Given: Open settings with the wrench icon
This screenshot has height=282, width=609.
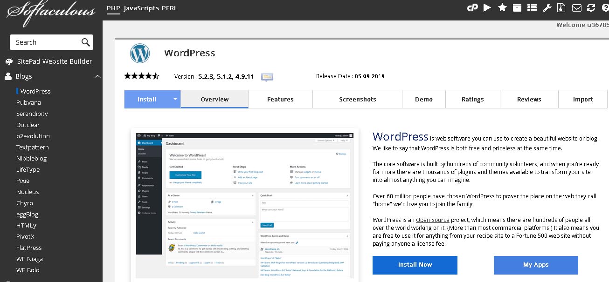Looking at the screenshot, I should tap(547, 7).
